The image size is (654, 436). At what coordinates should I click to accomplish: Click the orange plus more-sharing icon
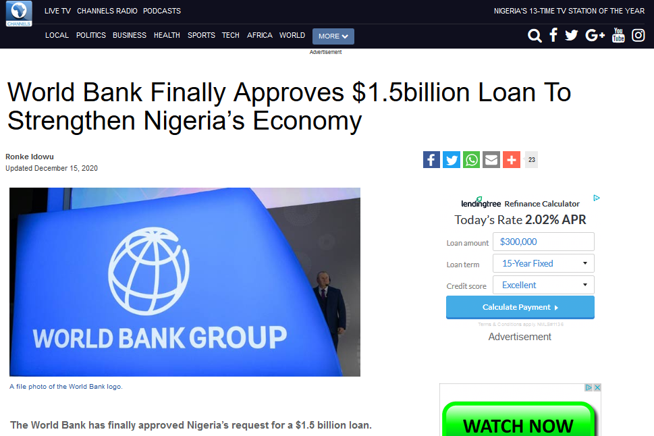click(x=512, y=160)
